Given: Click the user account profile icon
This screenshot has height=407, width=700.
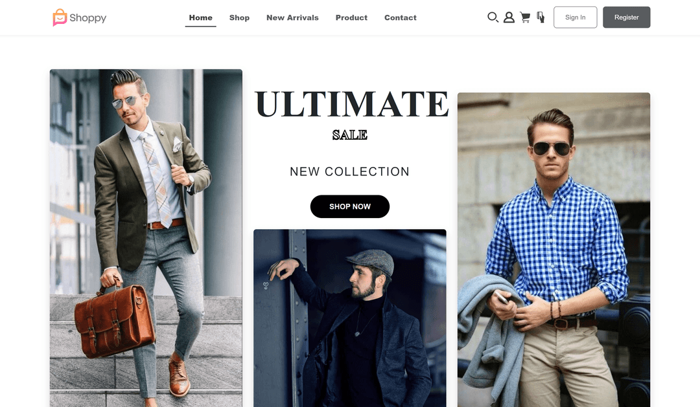Looking at the screenshot, I should click(x=509, y=17).
